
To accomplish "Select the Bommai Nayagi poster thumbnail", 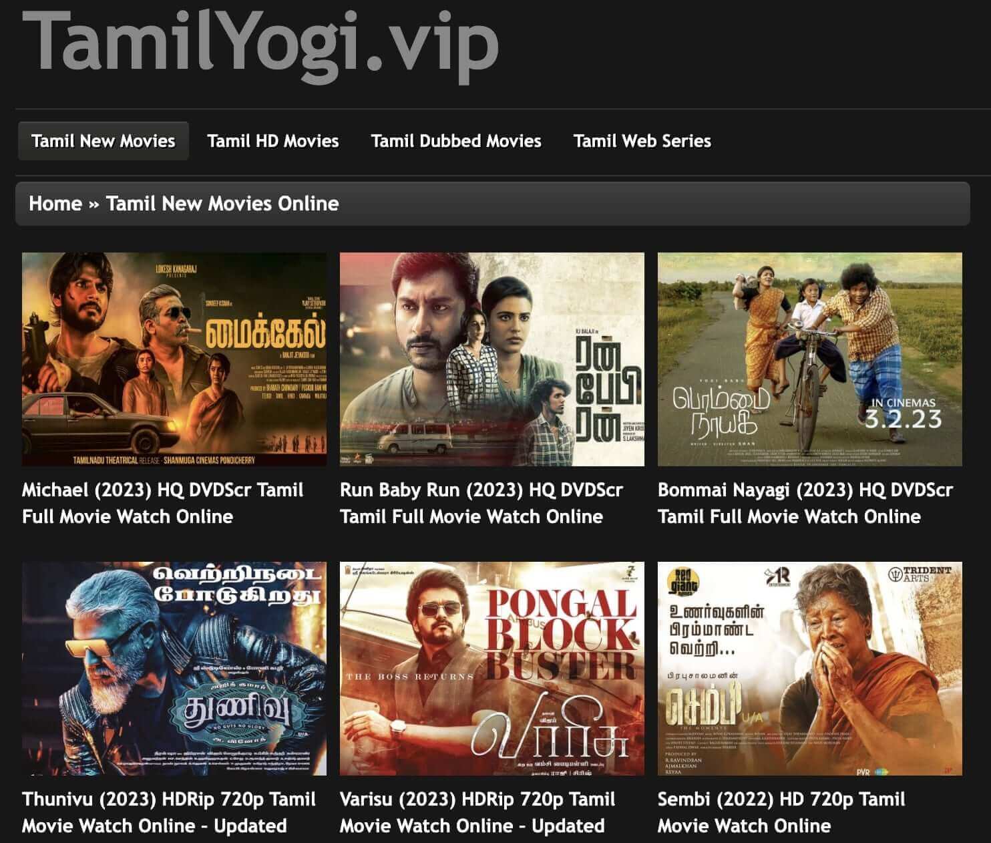I will coord(809,359).
